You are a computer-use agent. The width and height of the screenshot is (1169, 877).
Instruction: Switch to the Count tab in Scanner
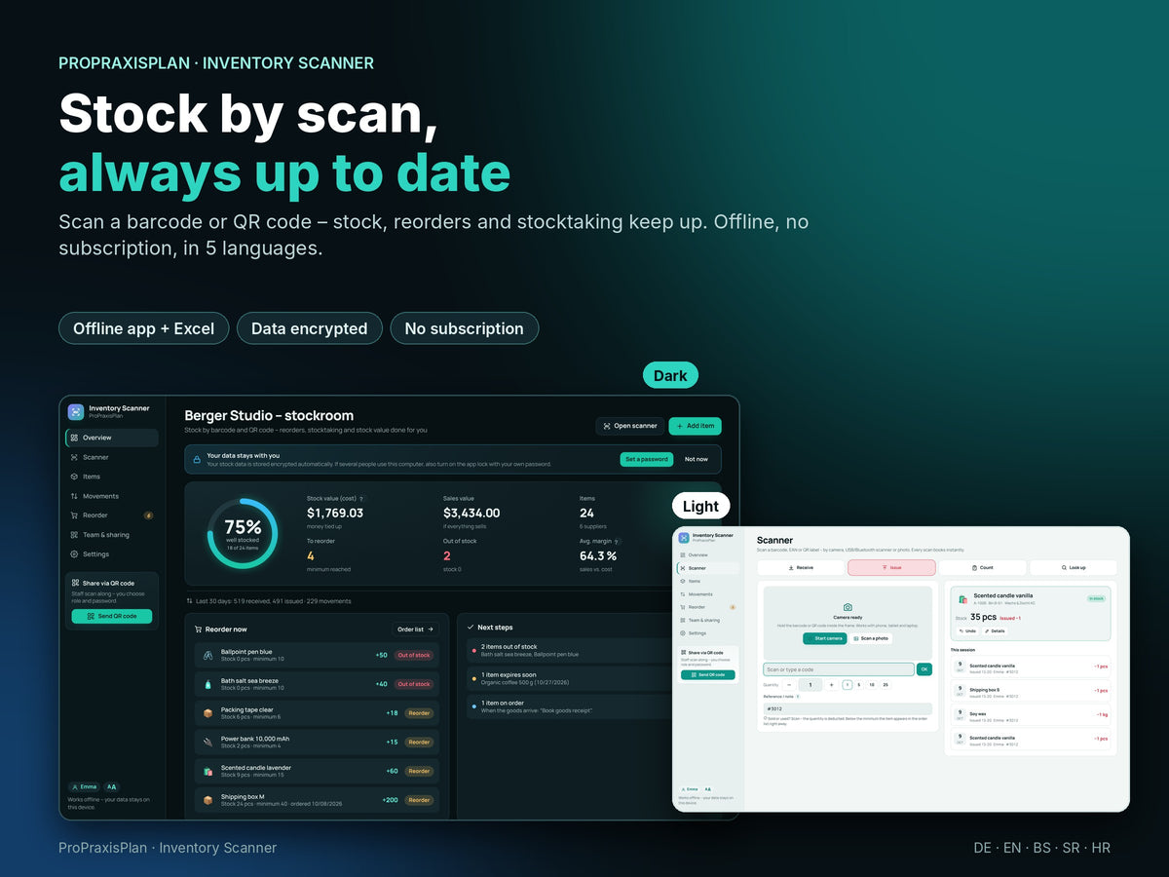[x=983, y=567]
